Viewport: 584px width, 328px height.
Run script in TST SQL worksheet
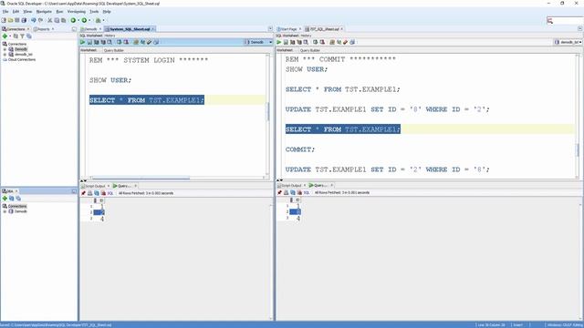(286, 42)
